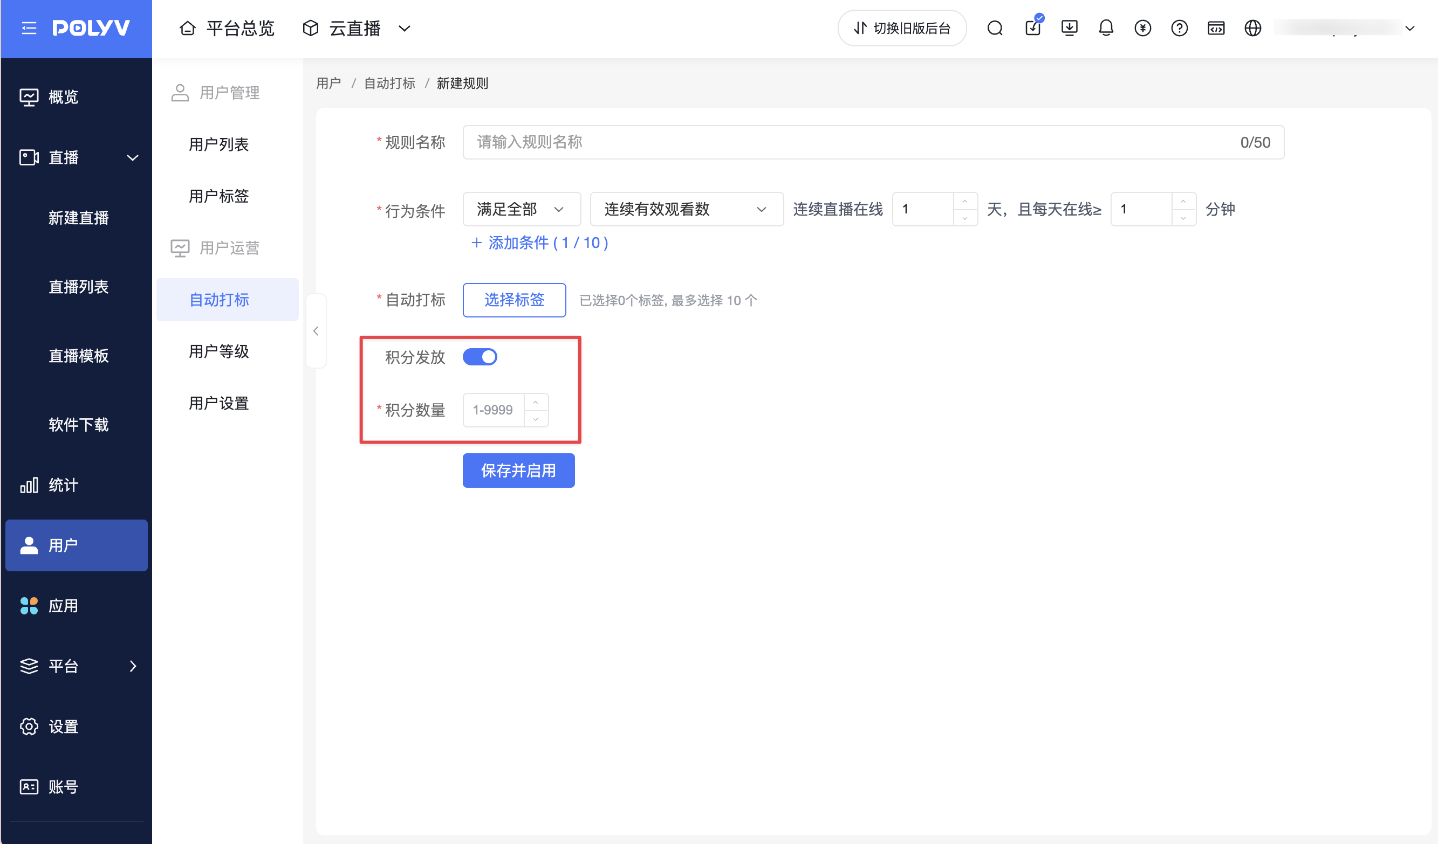Open the account dropdown arrow at top right
Screen dimensions: 1438x844
click(1409, 28)
